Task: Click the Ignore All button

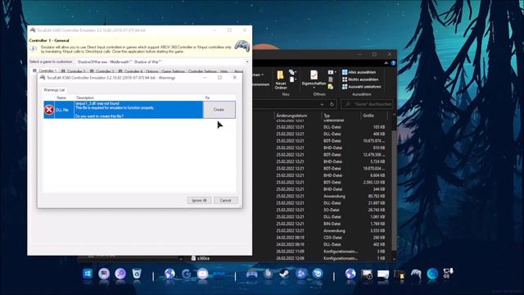Action: (199, 200)
